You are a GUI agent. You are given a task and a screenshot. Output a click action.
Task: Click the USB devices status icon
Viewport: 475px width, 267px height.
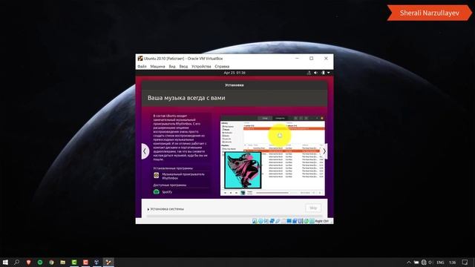click(278, 221)
